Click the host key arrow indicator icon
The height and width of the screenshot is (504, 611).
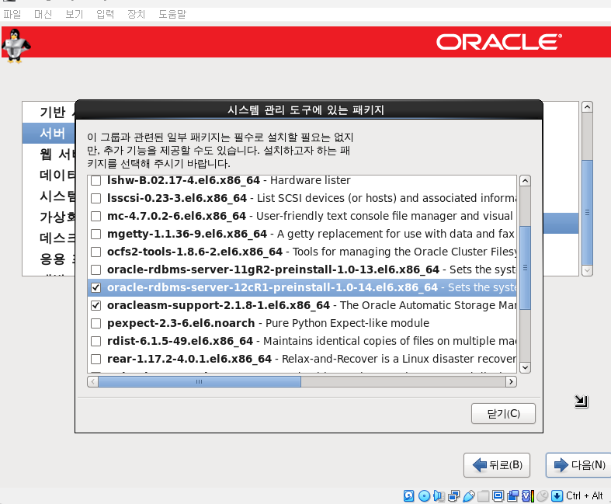click(557, 495)
